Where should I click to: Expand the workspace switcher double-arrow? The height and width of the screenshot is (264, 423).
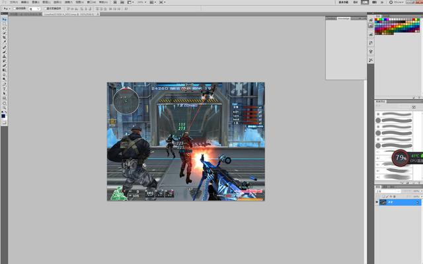[382, 2]
